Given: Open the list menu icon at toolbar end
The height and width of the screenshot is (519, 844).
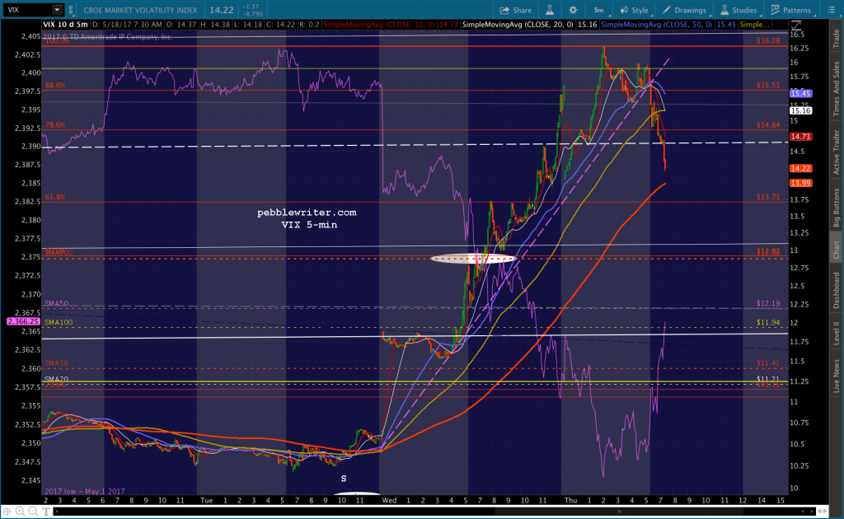Looking at the screenshot, I should pos(831,10).
